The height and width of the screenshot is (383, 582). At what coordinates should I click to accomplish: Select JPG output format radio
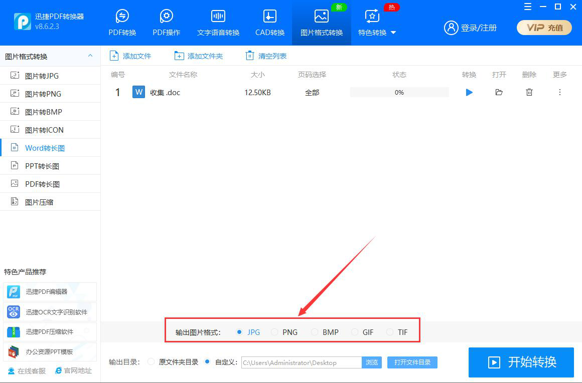(x=239, y=332)
